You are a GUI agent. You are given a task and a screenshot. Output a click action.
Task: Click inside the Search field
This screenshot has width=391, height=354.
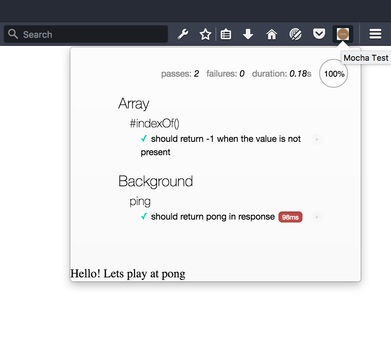click(x=85, y=34)
